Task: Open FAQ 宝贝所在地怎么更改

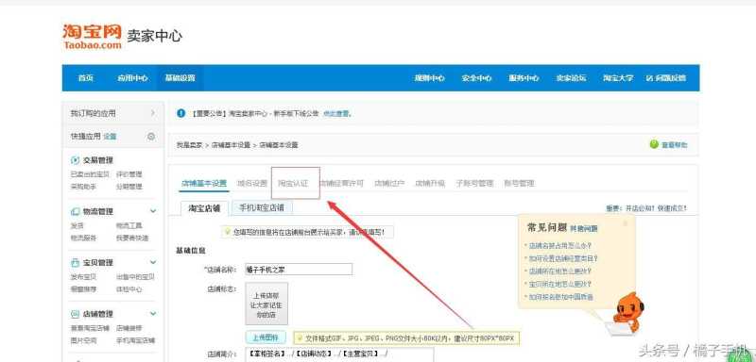Action: pos(560,284)
